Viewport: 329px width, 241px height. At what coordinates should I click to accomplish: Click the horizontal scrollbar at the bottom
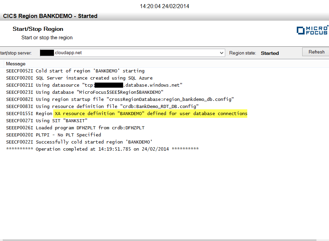tap(159, 240)
